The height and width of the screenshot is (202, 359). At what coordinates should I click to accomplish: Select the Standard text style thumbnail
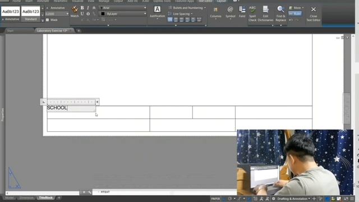pos(31,13)
